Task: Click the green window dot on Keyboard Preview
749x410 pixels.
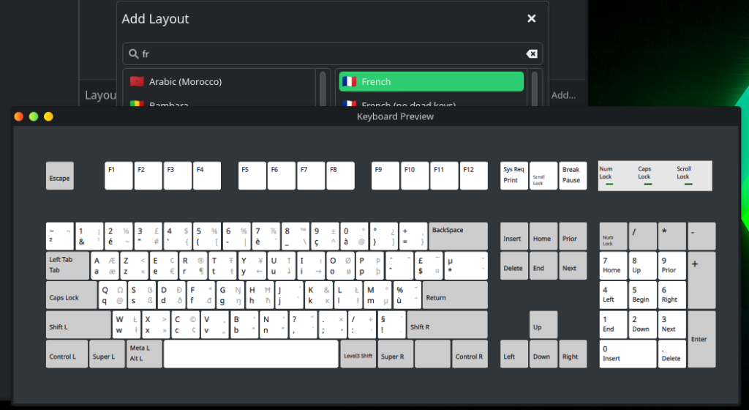Action: [34, 116]
